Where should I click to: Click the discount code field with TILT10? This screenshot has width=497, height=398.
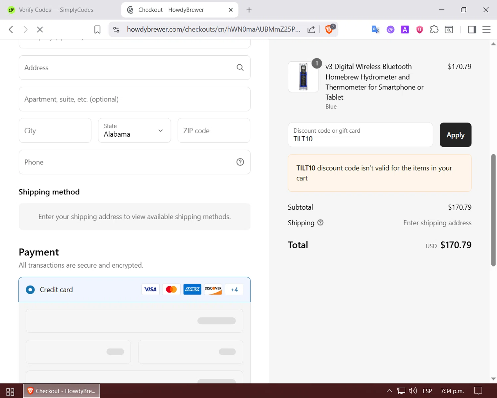(x=360, y=135)
